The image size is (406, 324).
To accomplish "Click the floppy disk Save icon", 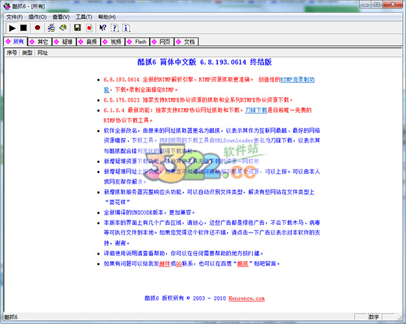I will click(x=77, y=28).
